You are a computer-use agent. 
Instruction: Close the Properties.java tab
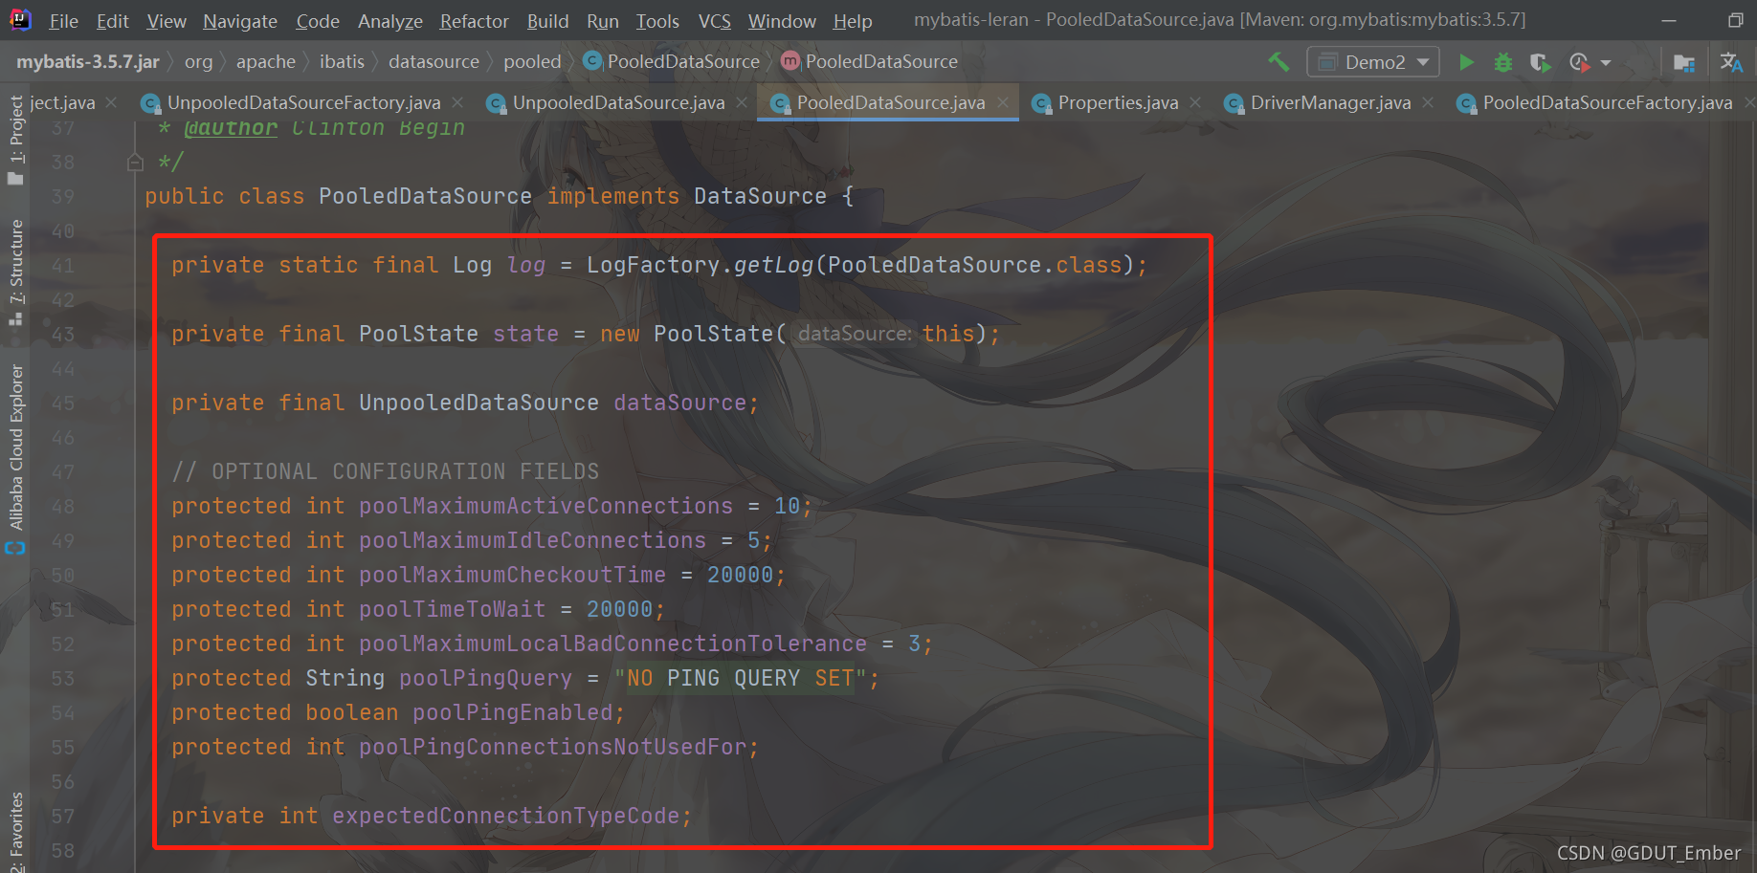(x=1195, y=102)
